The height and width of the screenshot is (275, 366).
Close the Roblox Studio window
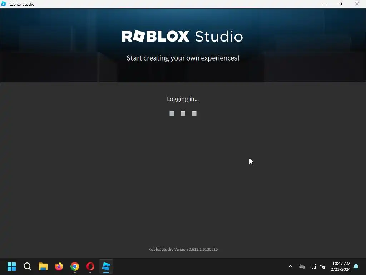[357, 4]
